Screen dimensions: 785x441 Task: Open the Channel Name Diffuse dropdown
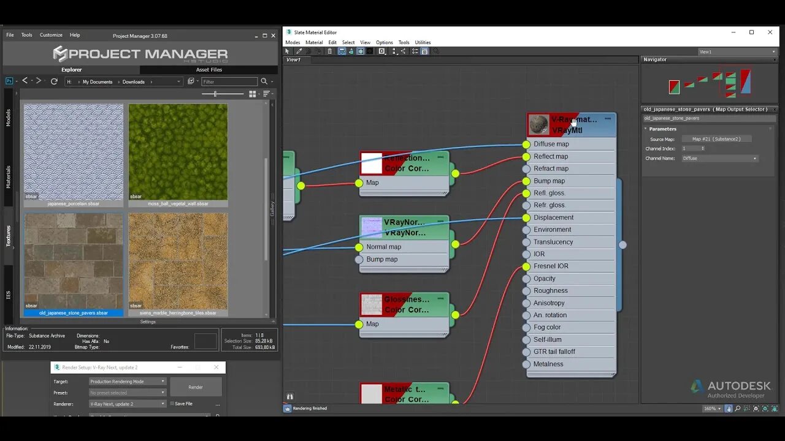point(719,158)
